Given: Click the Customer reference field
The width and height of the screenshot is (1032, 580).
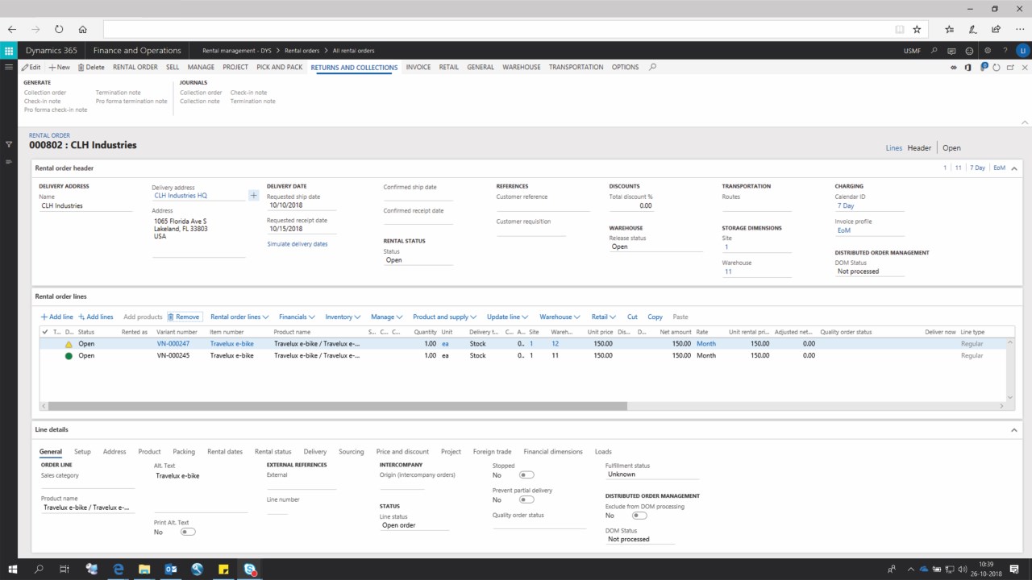Looking at the screenshot, I should coord(543,206).
